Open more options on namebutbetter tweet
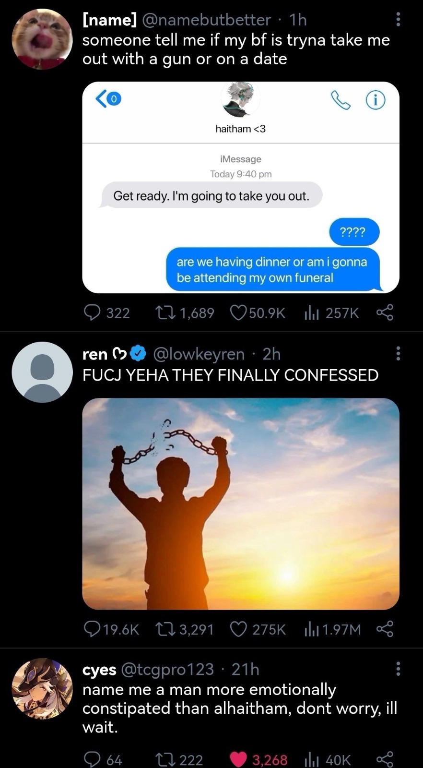Viewport: 423px width, 768px height. tap(398, 19)
